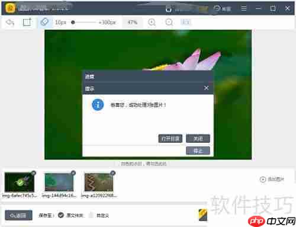Close the prompt dialog with its X
Viewport: 296px width, 227px height.
(x=206, y=88)
